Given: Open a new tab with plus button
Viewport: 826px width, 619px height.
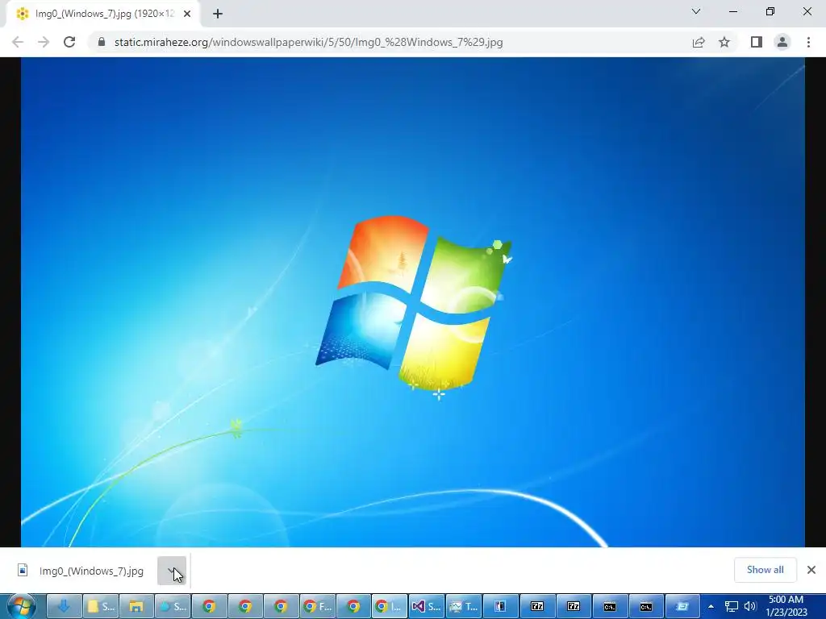Looking at the screenshot, I should click(218, 15).
